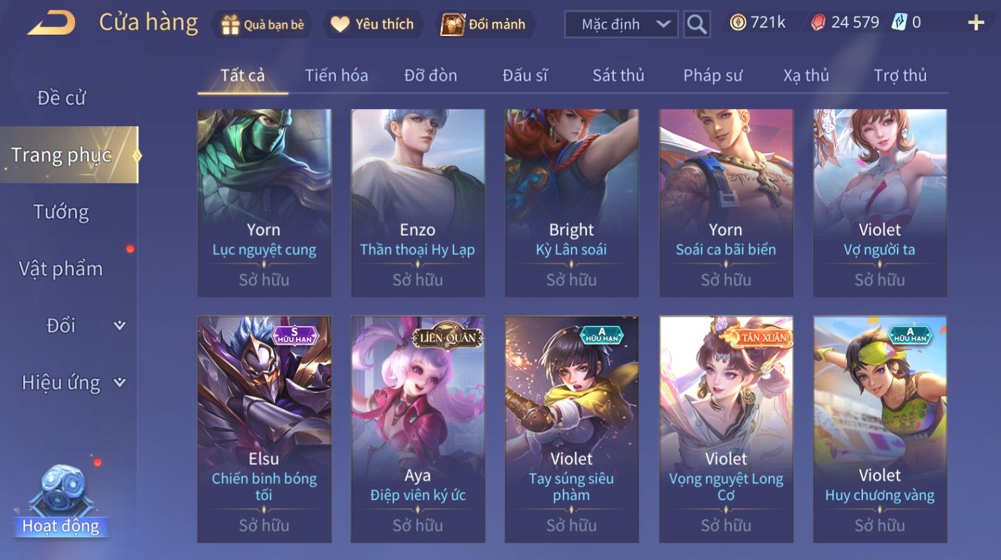Open the Mặc định sort dropdown
The height and width of the screenshot is (560, 1001).
click(621, 25)
